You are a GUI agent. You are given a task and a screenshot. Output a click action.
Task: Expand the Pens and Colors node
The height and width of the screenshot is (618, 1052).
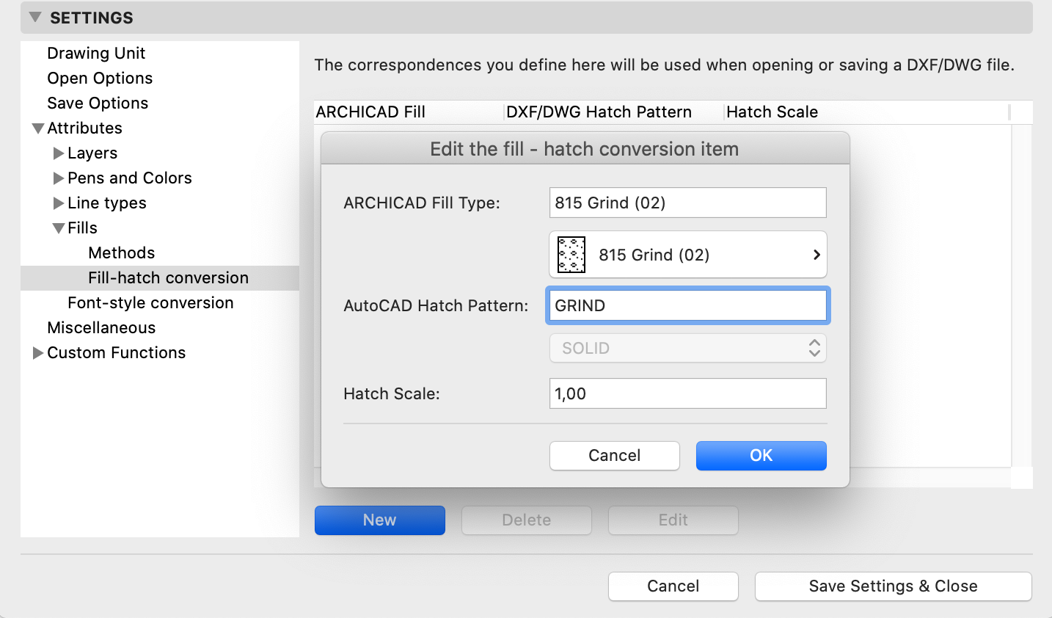click(x=59, y=178)
